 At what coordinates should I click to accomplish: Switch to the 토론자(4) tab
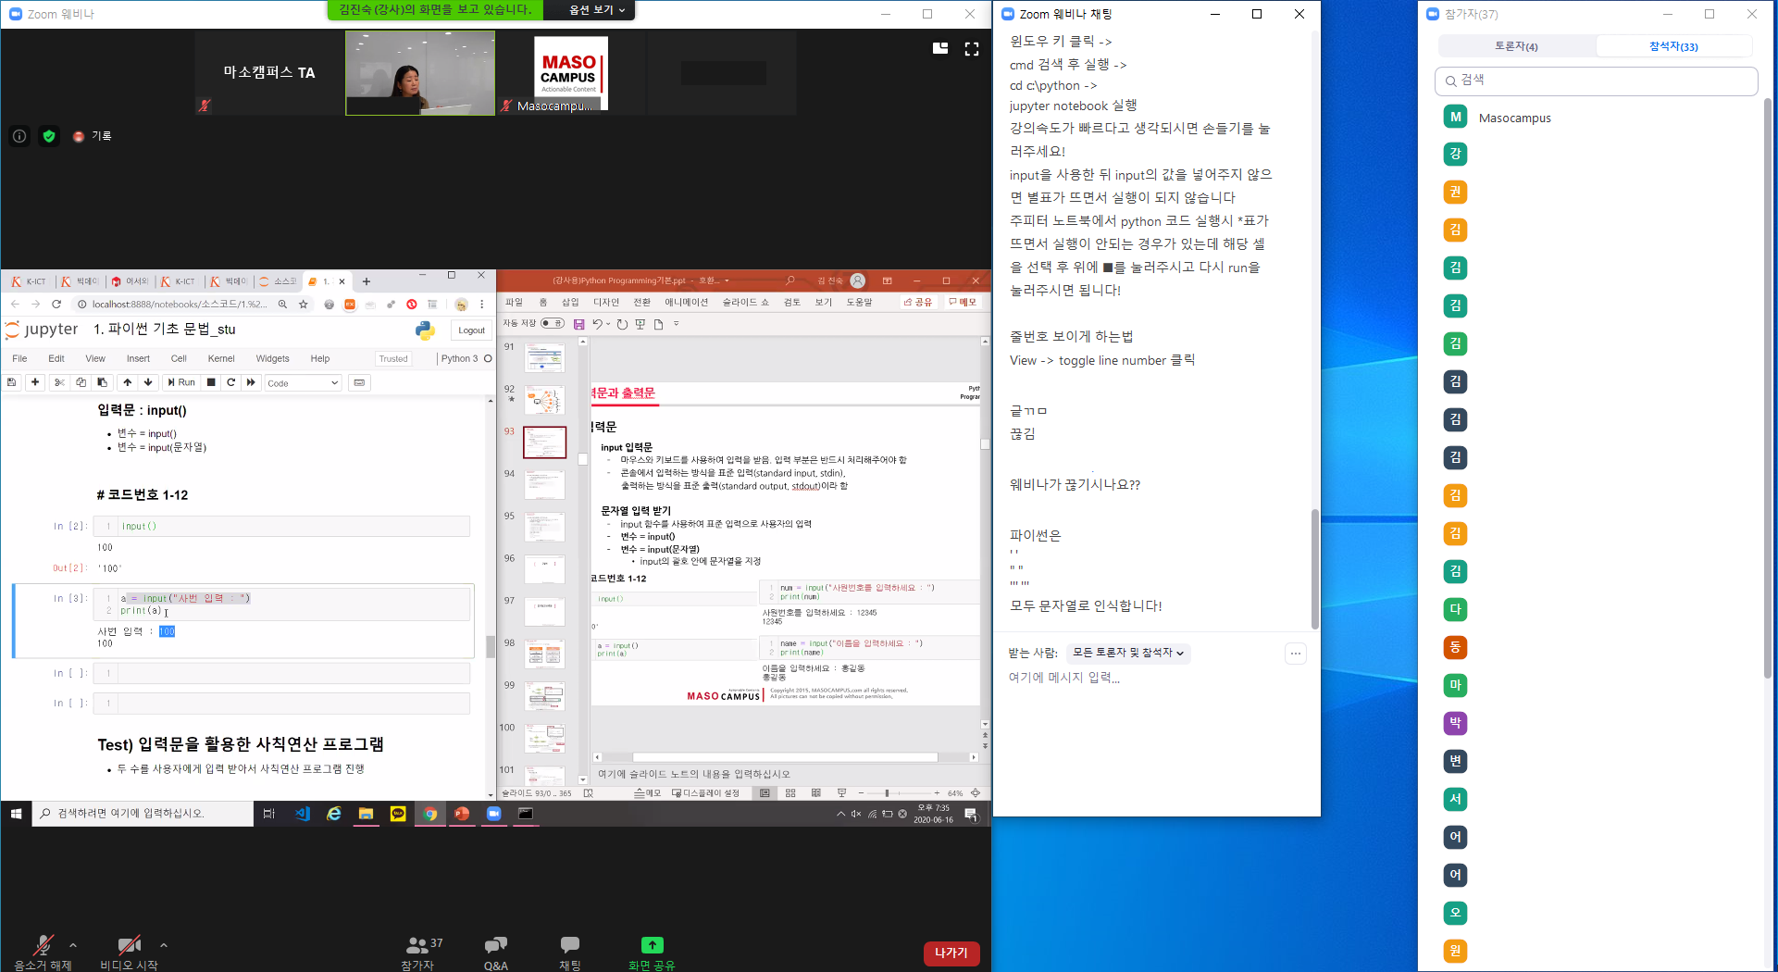tap(1516, 46)
